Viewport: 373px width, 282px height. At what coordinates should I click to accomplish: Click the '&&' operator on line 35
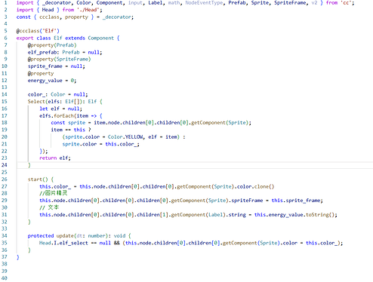tap(116, 243)
